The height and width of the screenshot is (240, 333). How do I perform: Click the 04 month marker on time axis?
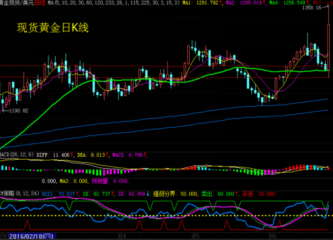coord(122,236)
